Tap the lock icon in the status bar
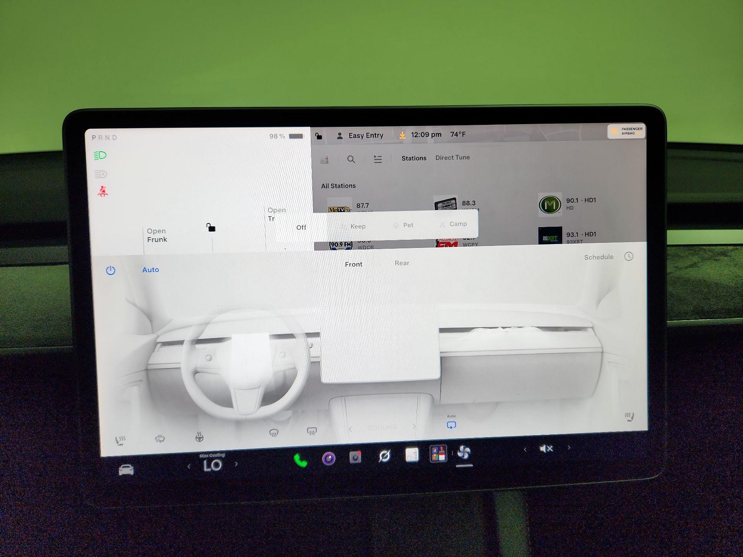Viewport: 743px width, 557px height. 318,136
